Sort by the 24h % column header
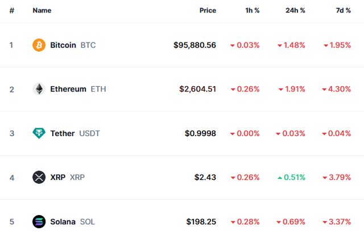This screenshot has height=236, width=364. point(295,10)
